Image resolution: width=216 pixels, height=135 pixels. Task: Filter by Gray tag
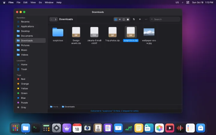point(30,107)
